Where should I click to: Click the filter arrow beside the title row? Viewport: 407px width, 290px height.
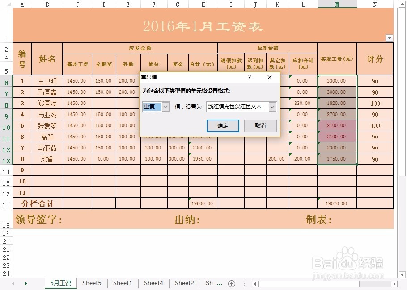389,38
